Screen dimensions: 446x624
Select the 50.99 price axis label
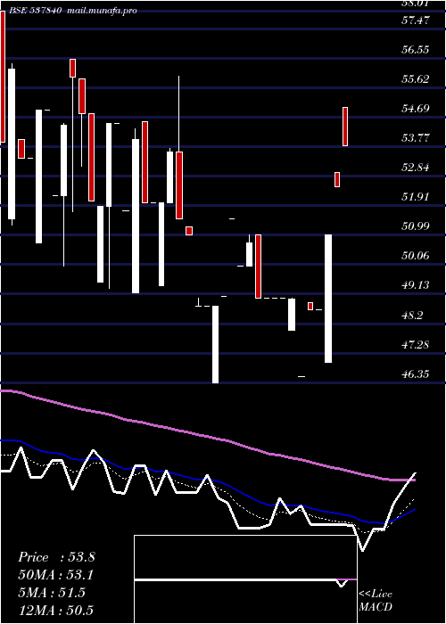(416, 226)
